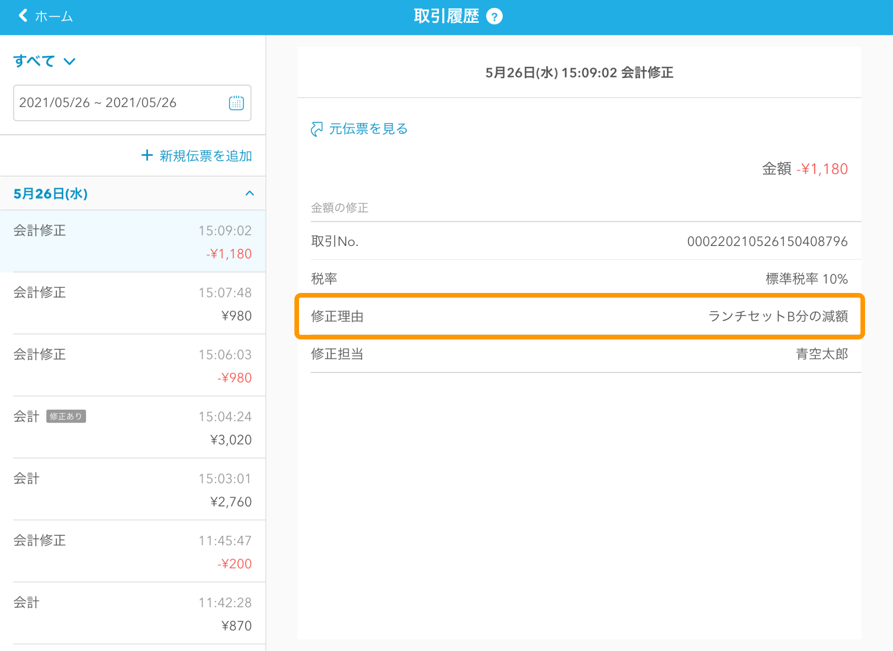The width and height of the screenshot is (893, 651).
Task: Click the -¥200 amount in list
Action: click(234, 564)
